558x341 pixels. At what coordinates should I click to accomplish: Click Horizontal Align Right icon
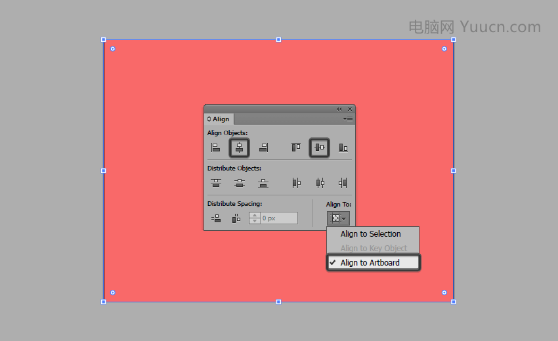pyautogui.click(x=263, y=148)
